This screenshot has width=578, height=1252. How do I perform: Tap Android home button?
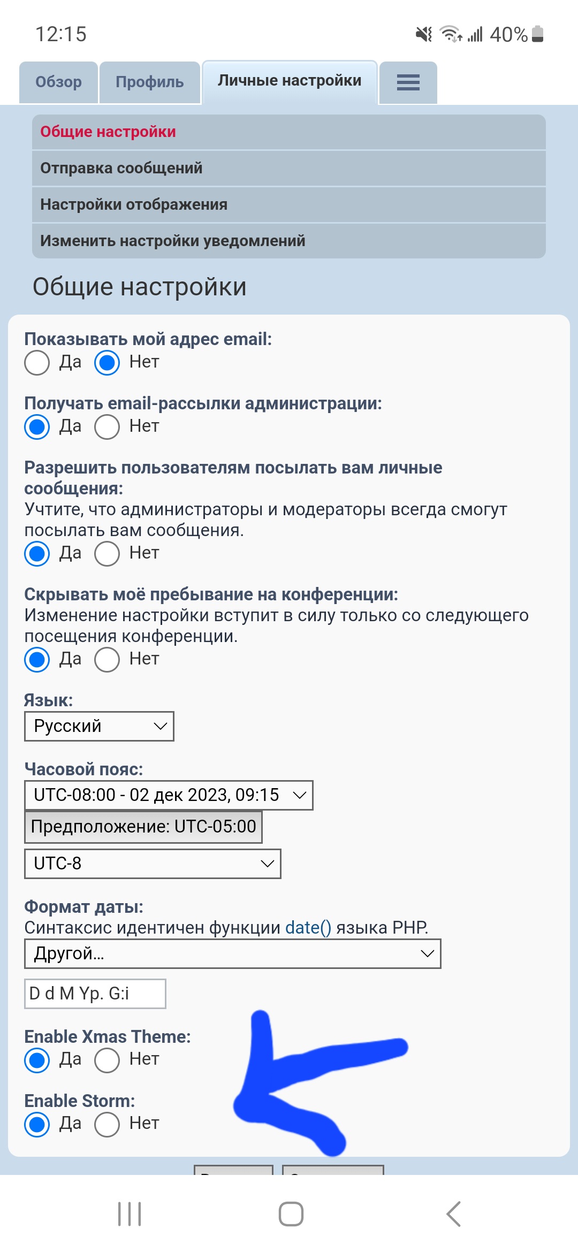tap(291, 1213)
